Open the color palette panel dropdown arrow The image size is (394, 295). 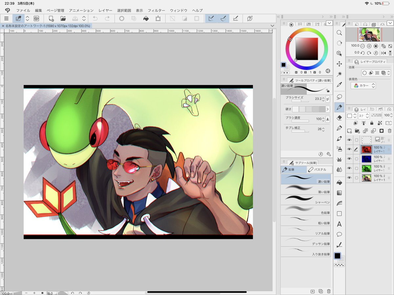click(x=329, y=23)
